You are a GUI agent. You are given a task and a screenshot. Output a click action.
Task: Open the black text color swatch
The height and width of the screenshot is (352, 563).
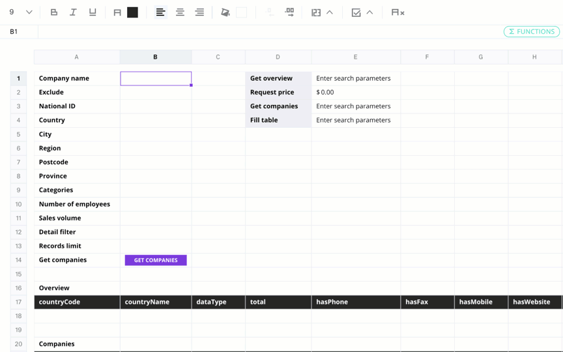click(x=132, y=12)
